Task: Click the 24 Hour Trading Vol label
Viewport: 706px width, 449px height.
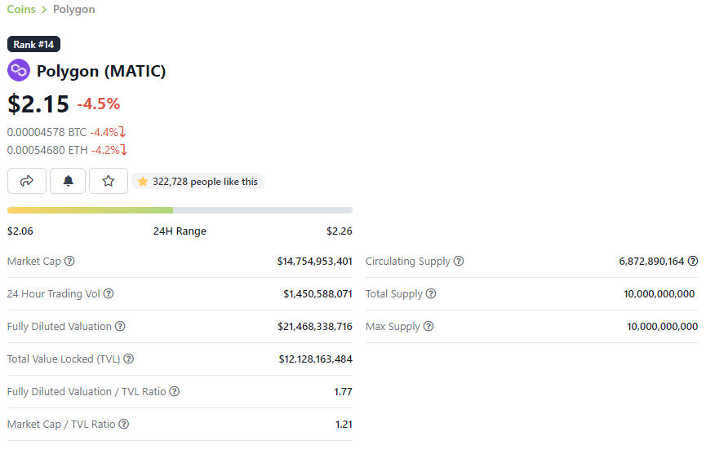Action: [x=54, y=293]
